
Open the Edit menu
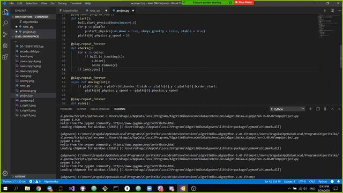pyautogui.click(x=20, y=3)
